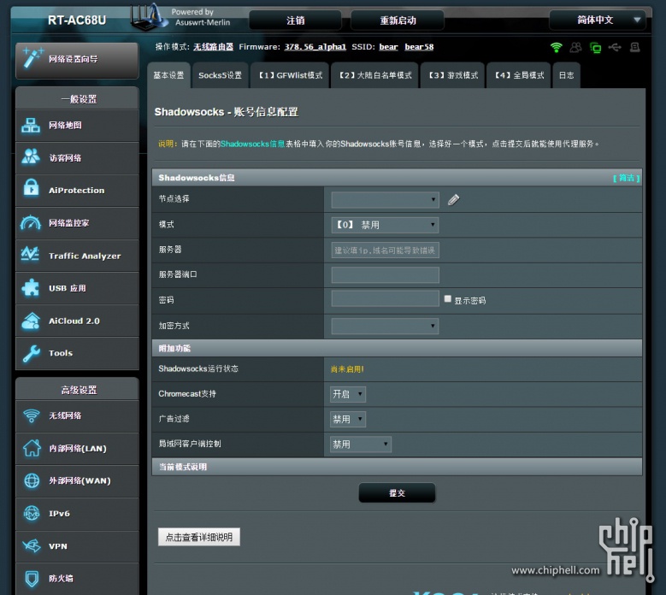Select the 【4】全局模式 tab
666x595 pixels.
pyautogui.click(x=519, y=75)
